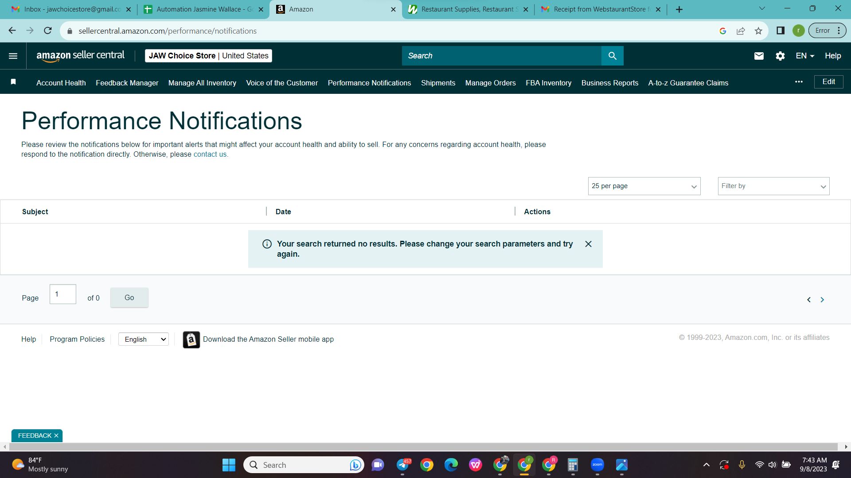
Task: Go to Manage Orders
Action: tap(490, 83)
